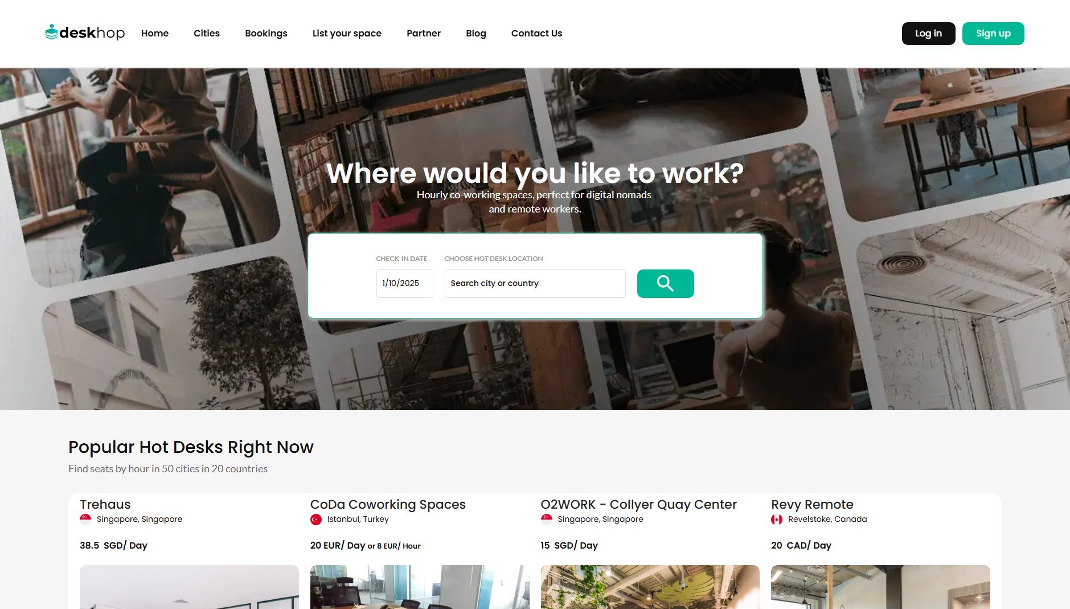
Task: Click the Canada flag beside Revelstoke
Action: [x=777, y=519]
